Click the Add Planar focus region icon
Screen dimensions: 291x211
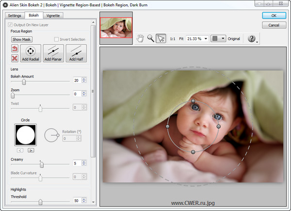pyautogui.click(x=53, y=53)
